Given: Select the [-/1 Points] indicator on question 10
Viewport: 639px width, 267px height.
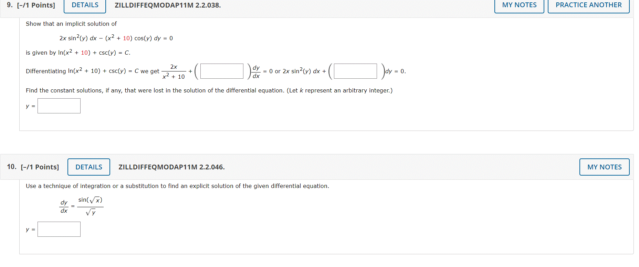Looking at the screenshot, I should pos(40,167).
